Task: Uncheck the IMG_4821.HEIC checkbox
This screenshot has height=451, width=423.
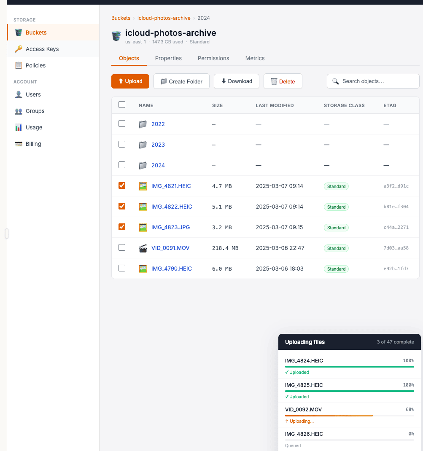Action: click(x=122, y=185)
